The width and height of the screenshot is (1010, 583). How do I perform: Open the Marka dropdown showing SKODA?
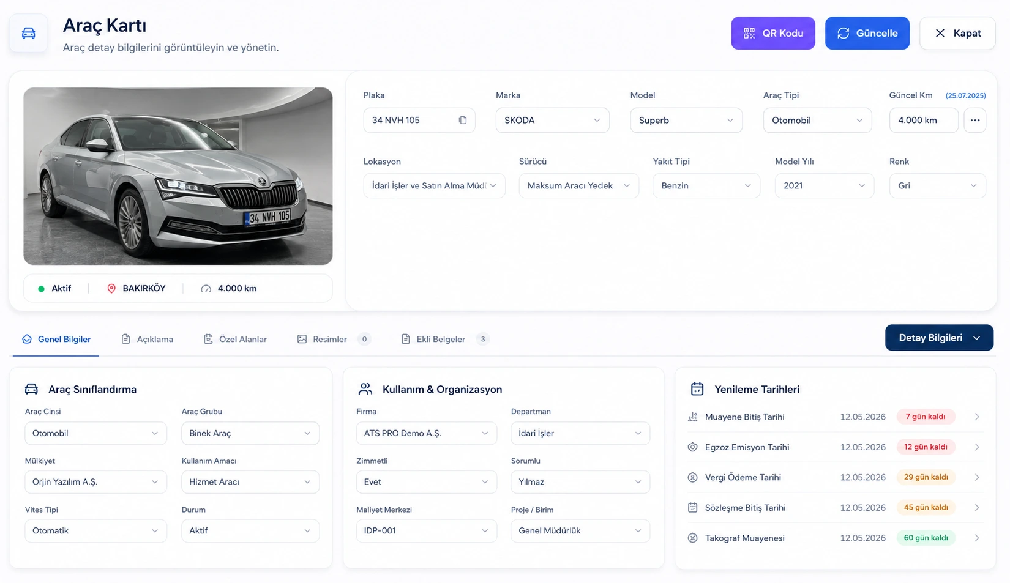pyautogui.click(x=552, y=121)
